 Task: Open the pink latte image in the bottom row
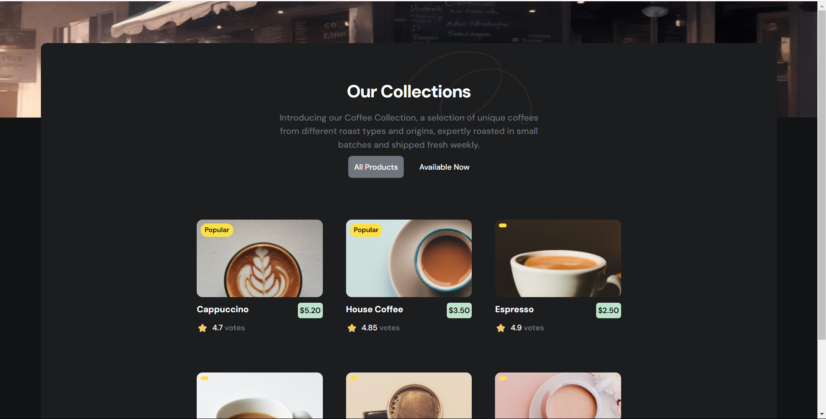(558, 395)
